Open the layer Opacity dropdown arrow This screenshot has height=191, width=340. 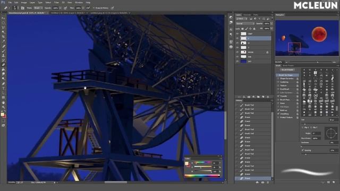coord(271,23)
